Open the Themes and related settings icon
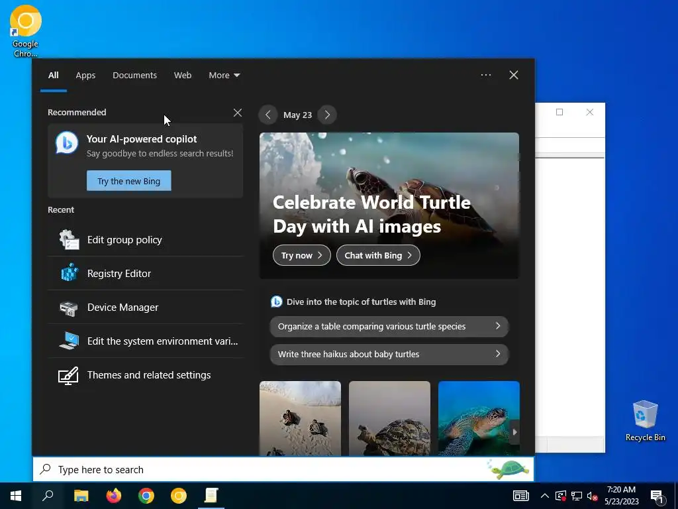The height and width of the screenshot is (509, 678). pos(68,375)
